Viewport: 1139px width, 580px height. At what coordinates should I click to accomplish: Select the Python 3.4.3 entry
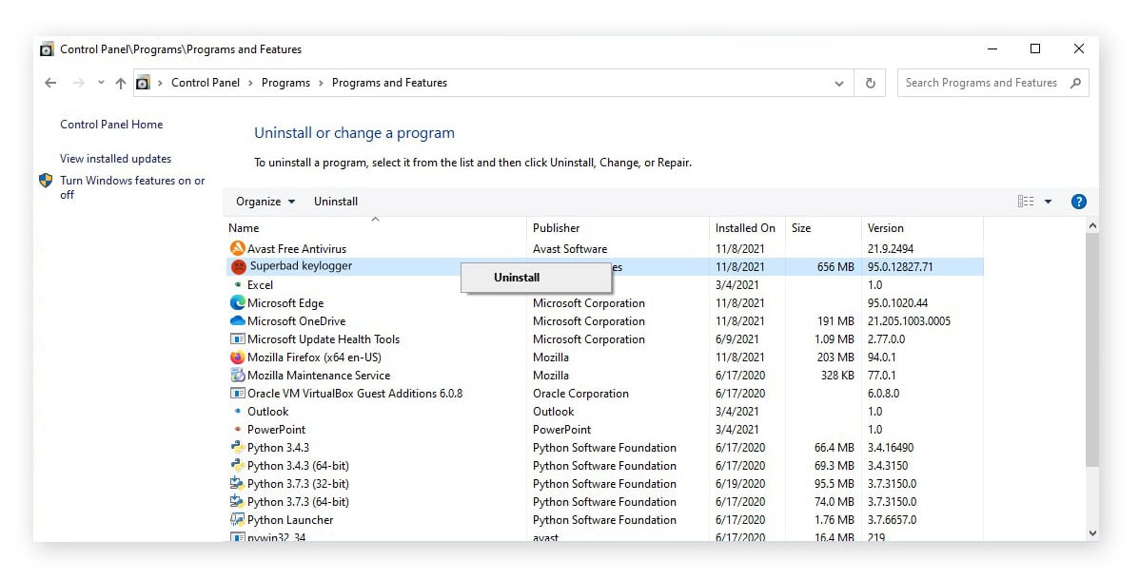pyautogui.click(x=278, y=448)
